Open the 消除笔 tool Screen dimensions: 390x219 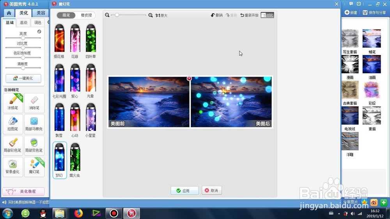coord(34,102)
